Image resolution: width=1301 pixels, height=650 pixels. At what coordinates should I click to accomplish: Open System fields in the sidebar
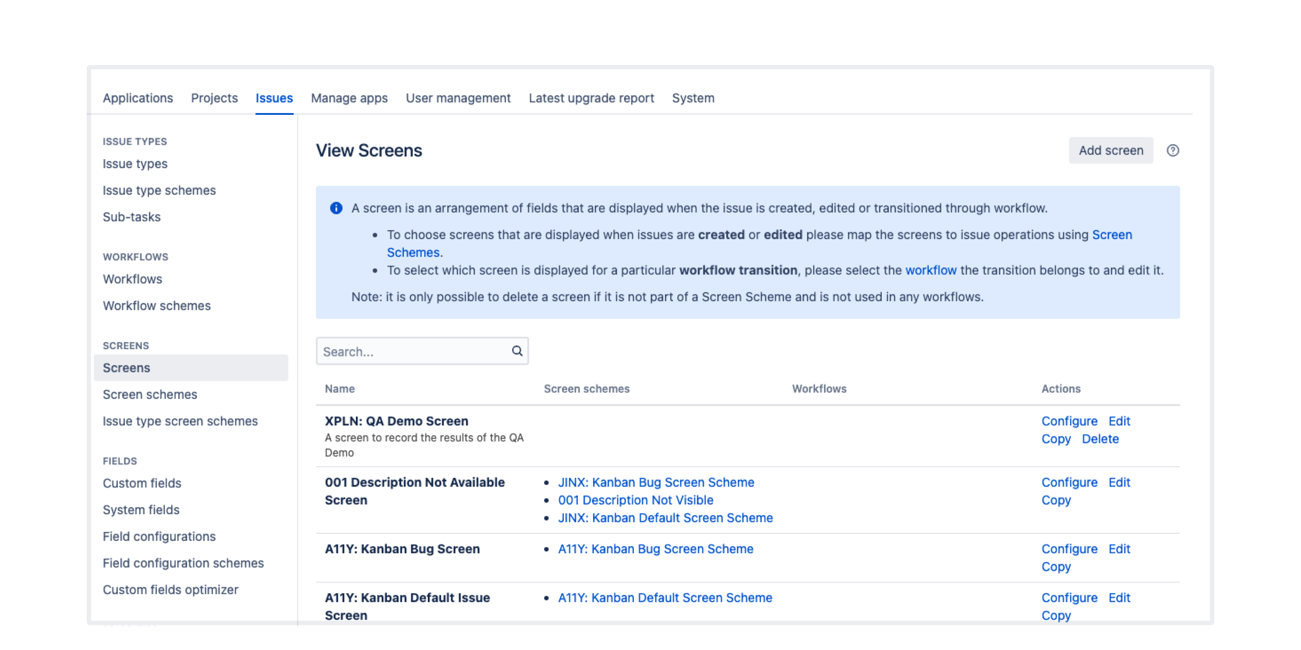click(x=141, y=510)
